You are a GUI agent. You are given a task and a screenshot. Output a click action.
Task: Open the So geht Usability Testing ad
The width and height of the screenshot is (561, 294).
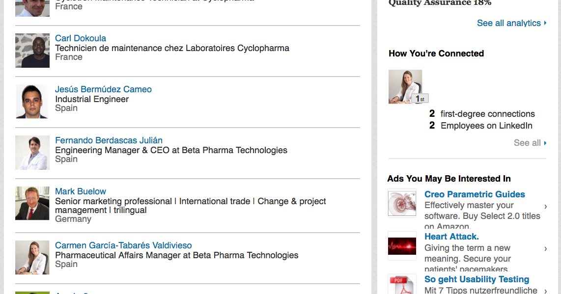(x=477, y=279)
